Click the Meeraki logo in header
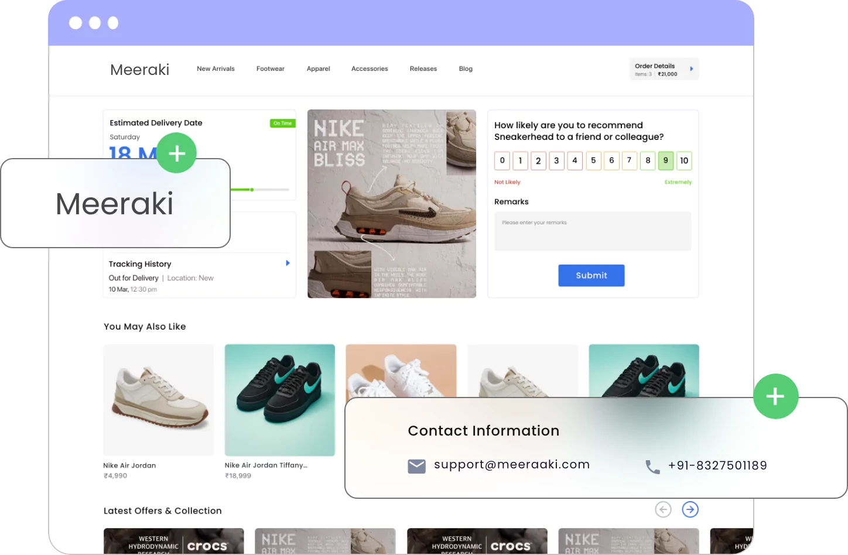848x555 pixels. 139,70
